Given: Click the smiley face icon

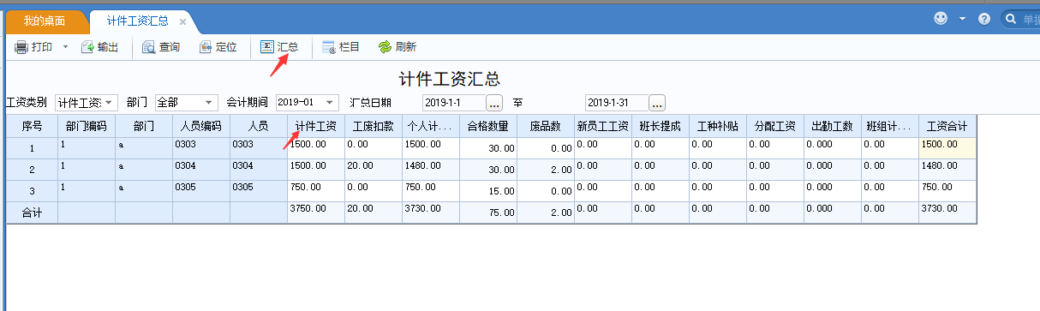Looking at the screenshot, I should [941, 18].
